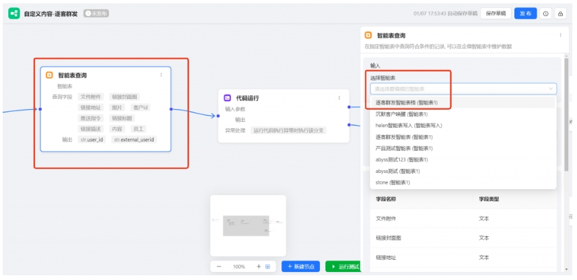Zoom out with the minus icon

(x=219, y=267)
